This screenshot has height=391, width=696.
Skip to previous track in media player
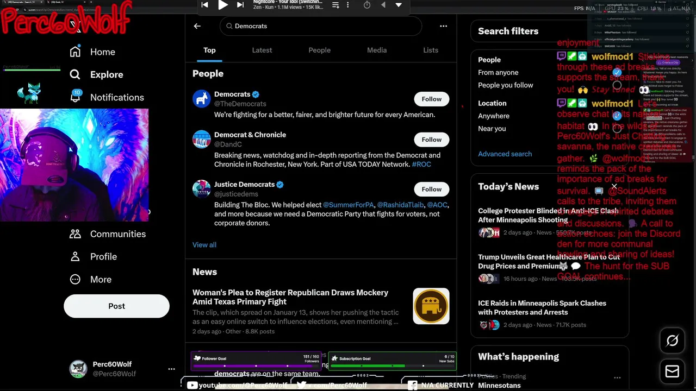click(205, 5)
